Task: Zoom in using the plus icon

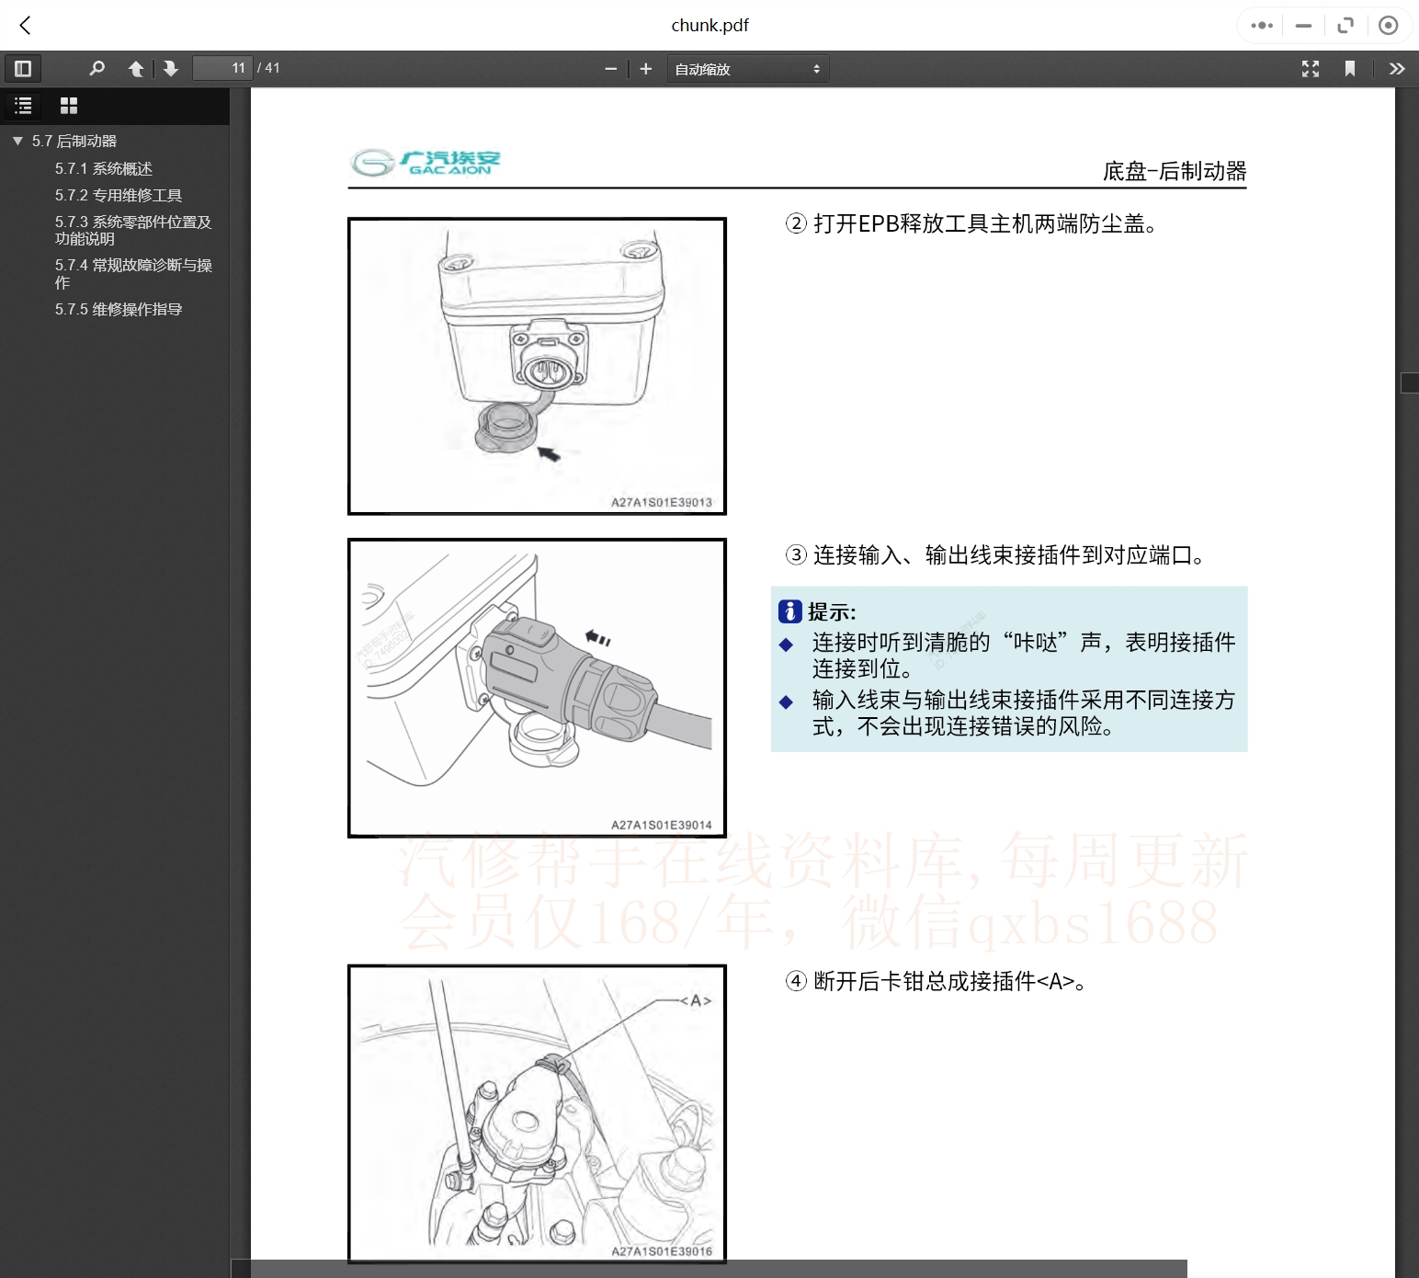Action: coord(645,68)
